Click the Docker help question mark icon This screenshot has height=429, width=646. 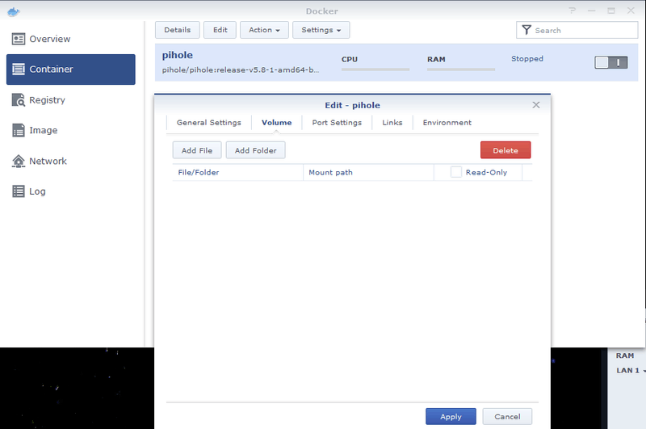click(x=572, y=11)
